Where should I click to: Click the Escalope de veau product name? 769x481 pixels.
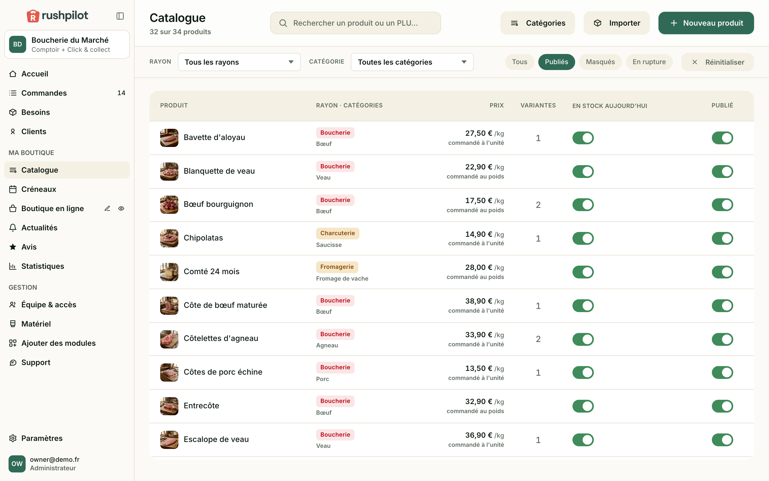216,439
